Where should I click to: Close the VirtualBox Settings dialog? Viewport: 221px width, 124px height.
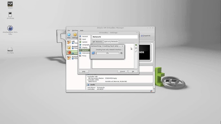click(137, 33)
